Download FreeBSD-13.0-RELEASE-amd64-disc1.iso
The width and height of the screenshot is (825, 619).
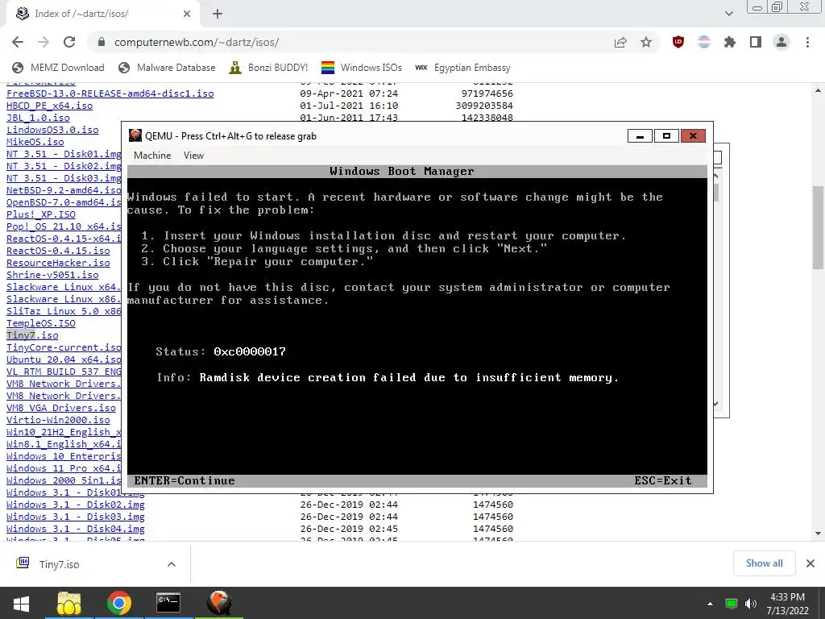110,93
